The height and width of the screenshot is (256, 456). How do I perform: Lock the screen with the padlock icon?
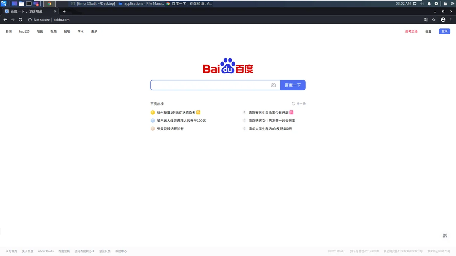(x=445, y=3)
